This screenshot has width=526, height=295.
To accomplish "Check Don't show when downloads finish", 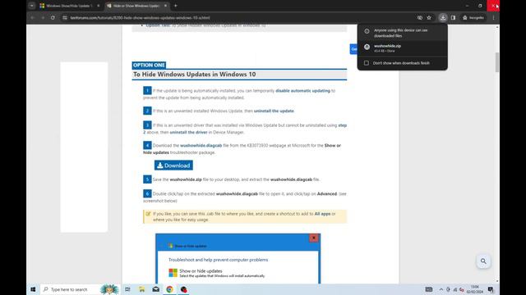I will pyautogui.click(x=367, y=63).
